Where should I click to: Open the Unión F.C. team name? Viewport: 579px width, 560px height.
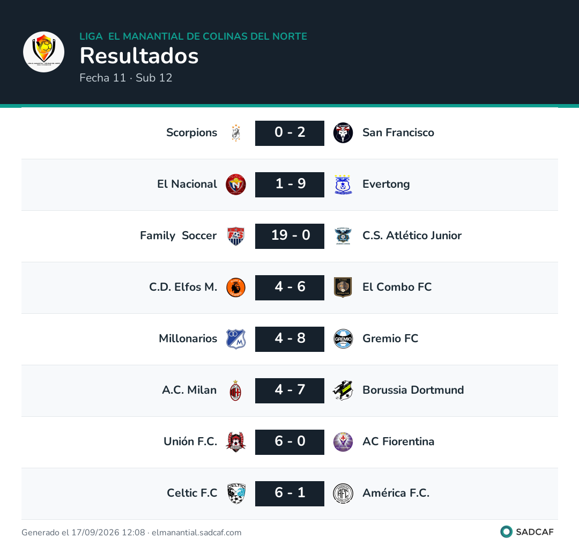[x=190, y=441]
